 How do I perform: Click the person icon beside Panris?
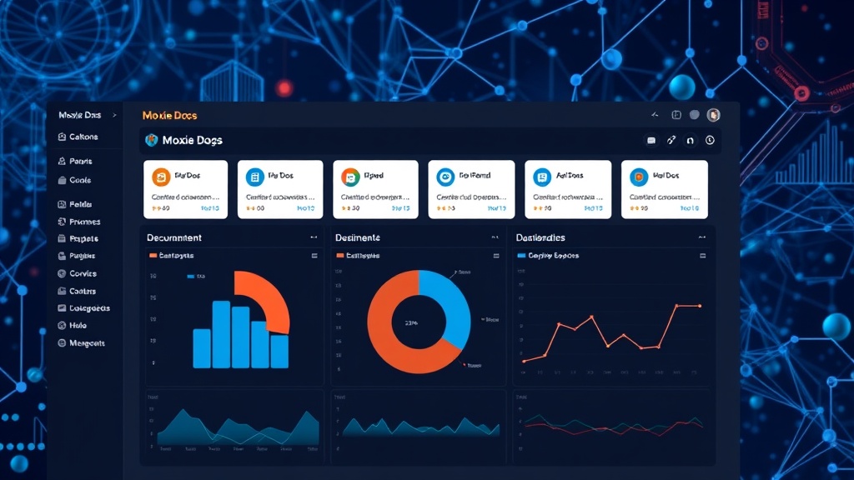[x=62, y=161]
